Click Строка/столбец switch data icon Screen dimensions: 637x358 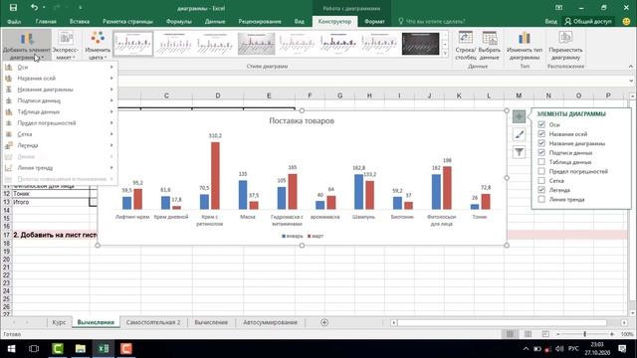pyautogui.click(x=466, y=46)
